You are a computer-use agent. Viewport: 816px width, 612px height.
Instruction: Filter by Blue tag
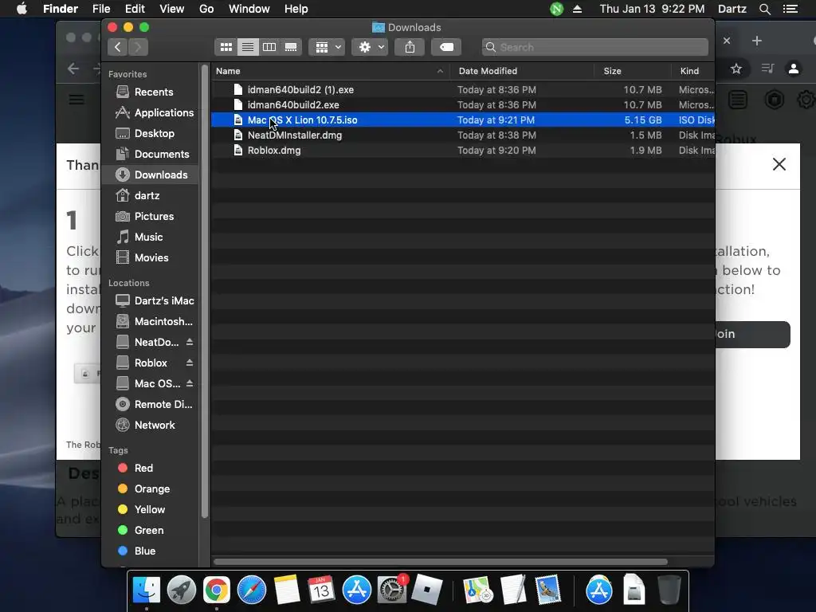(150, 551)
